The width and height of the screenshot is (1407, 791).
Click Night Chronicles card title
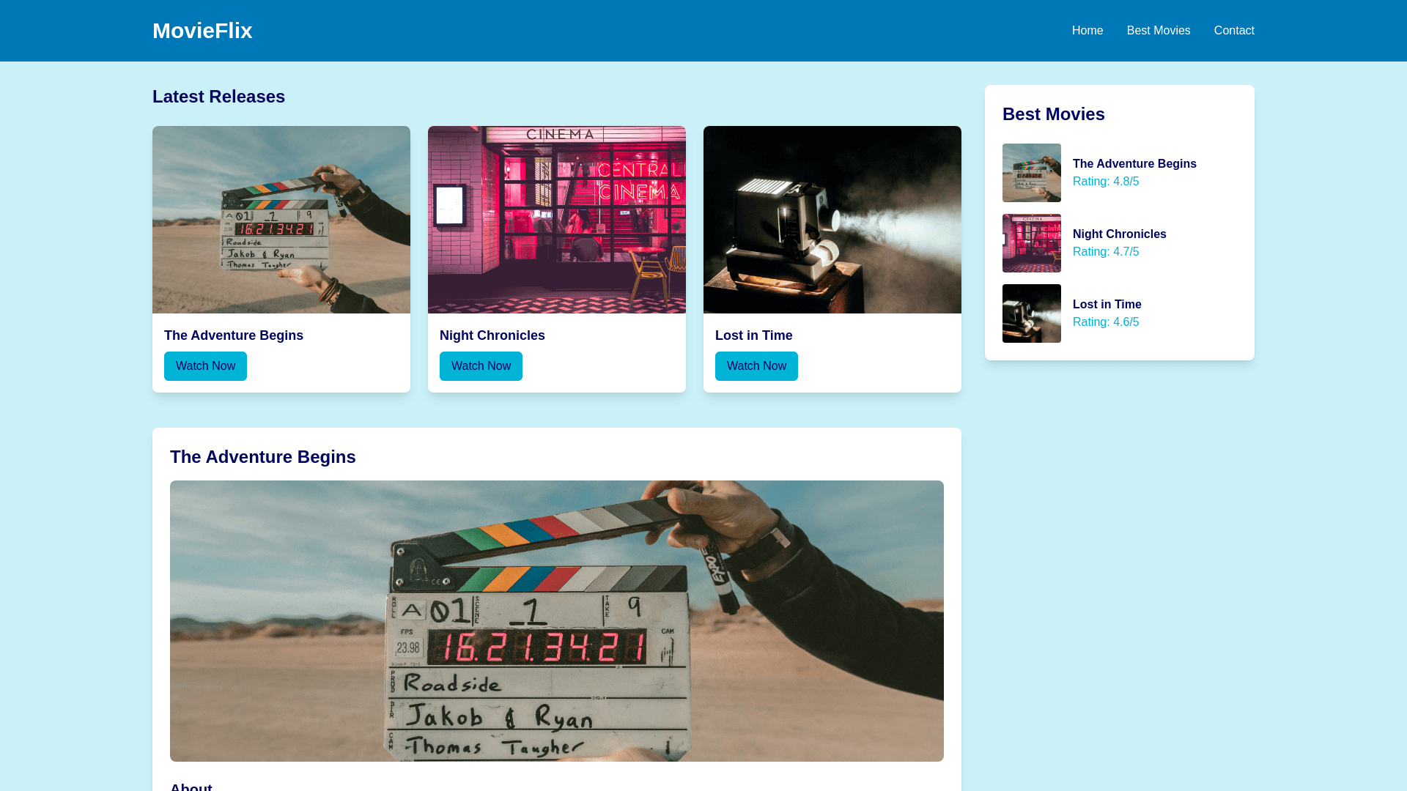coord(492,335)
